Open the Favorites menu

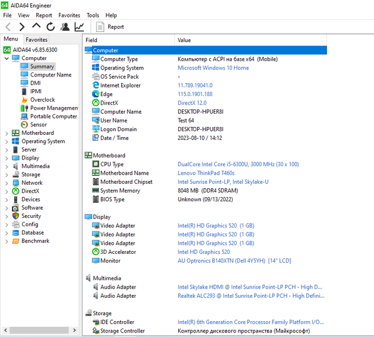[69, 15]
